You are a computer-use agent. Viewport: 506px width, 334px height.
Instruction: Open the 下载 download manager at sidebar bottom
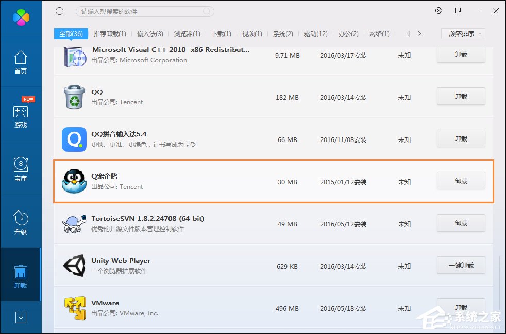(x=21, y=318)
